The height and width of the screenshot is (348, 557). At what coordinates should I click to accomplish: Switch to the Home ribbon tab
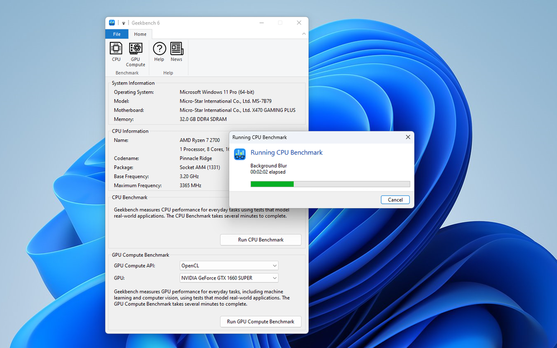point(140,34)
